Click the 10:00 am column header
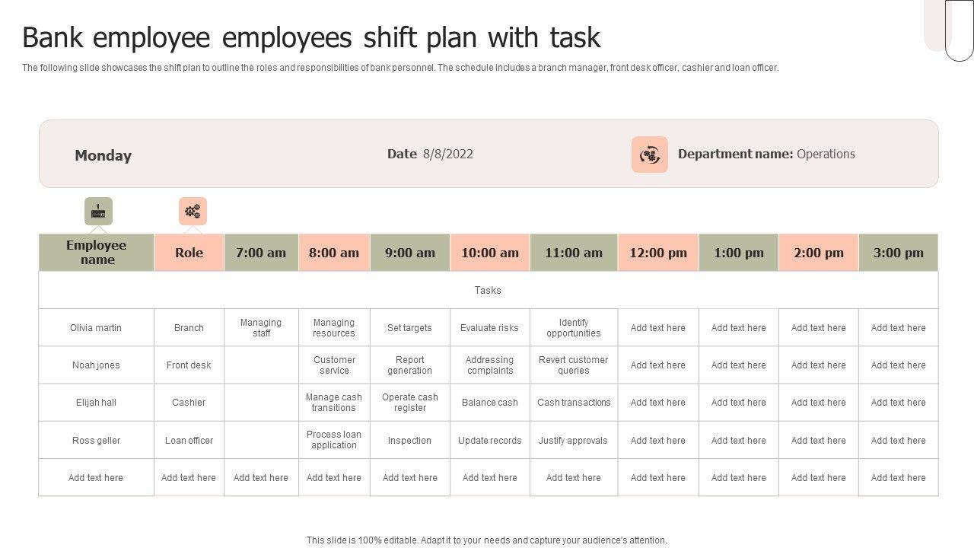974x548 pixels. (489, 253)
